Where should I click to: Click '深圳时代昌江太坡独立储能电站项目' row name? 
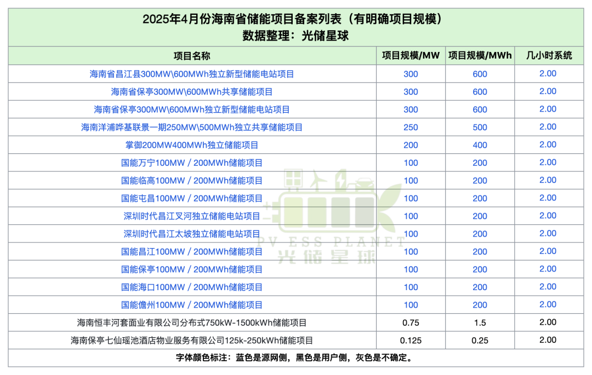[192, 234]
